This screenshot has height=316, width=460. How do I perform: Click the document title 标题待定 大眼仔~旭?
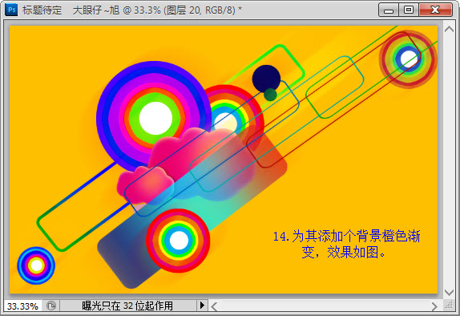(71, 10)
